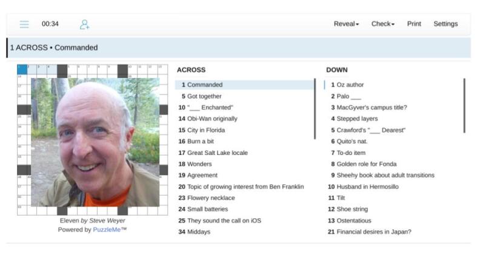
Task: Select across clue 1 Commanded
Action: click(x=205, y=85)
